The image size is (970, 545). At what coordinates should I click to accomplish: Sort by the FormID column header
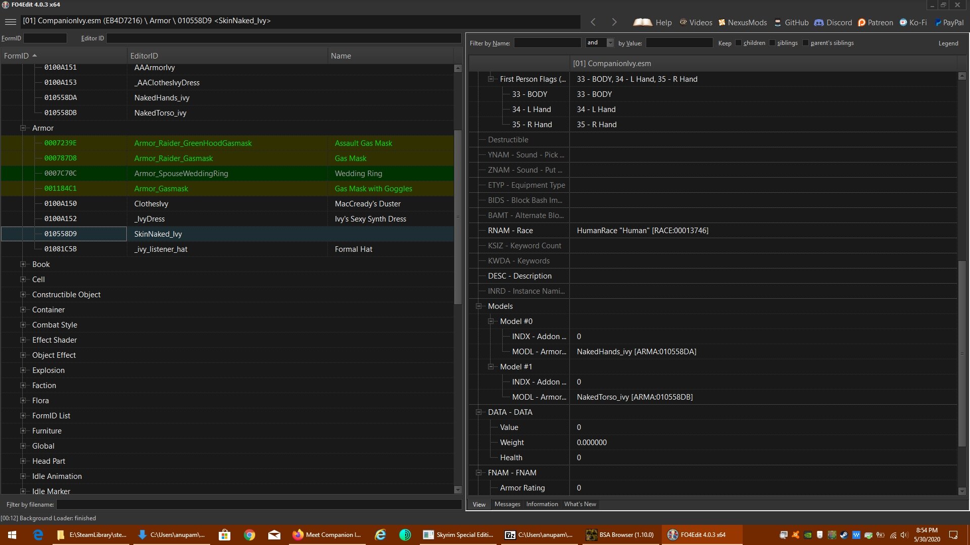64,56
